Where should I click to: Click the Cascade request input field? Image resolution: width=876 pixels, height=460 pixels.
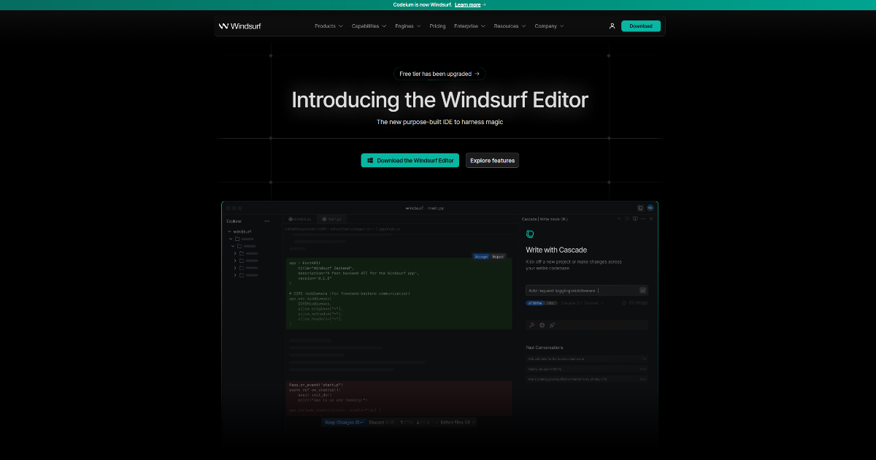[x=582, y=291]
